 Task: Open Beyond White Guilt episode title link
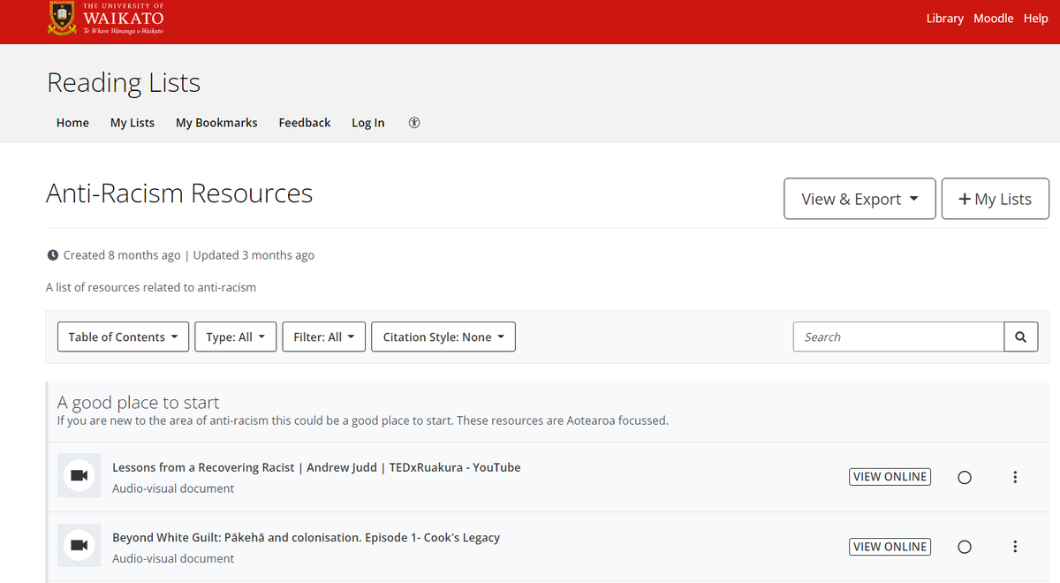(306, 537)
